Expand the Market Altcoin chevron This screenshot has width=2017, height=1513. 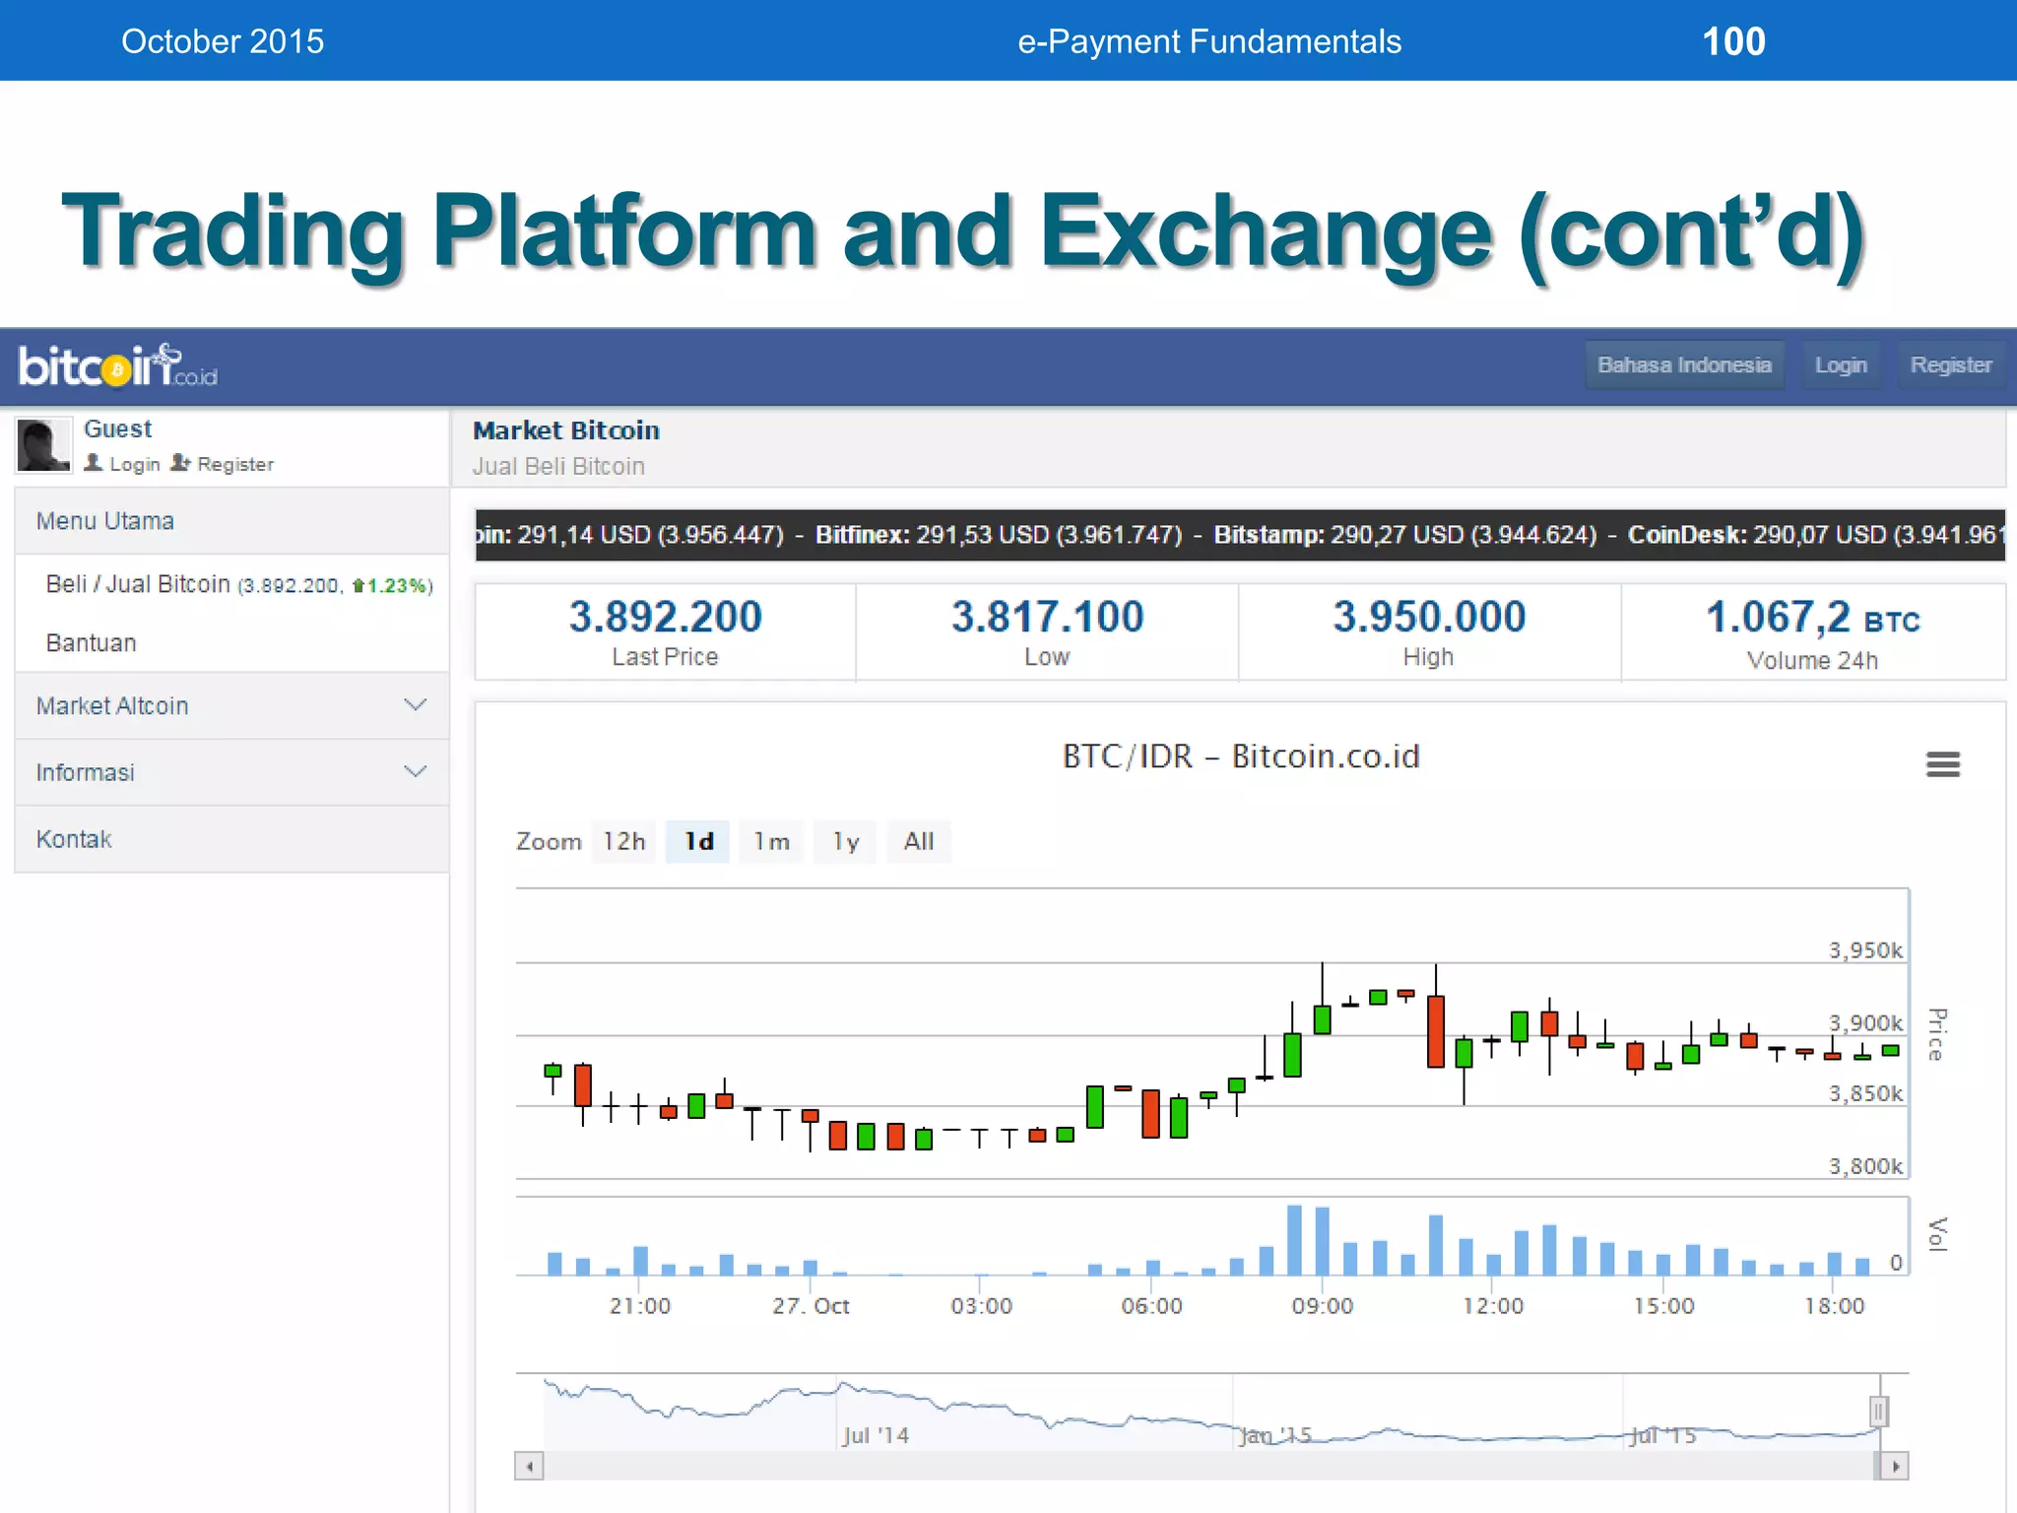pos(416,705)
